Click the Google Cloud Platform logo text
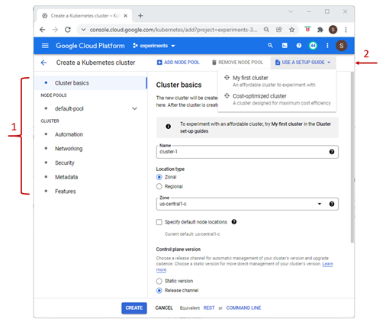Image resolution: width=386 pixels, height=322 pixels. tap(90, 46)
